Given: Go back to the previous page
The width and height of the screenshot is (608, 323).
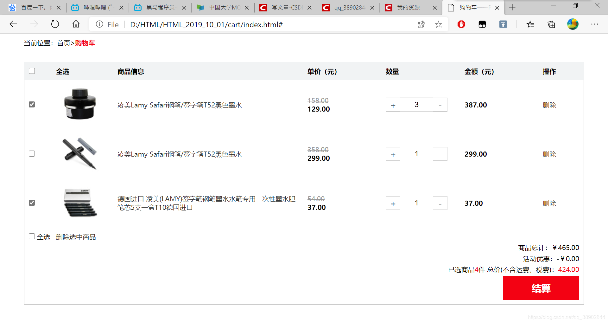Looking at the screenshot, I should [13, 24].
